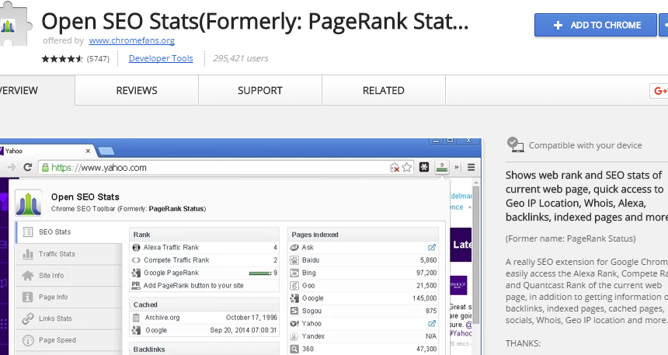Image resolution: width=668 pixels, height=355 pixels.
Task: Click the Ask icon in Pages indexed
Action: (x=294, y=247)
